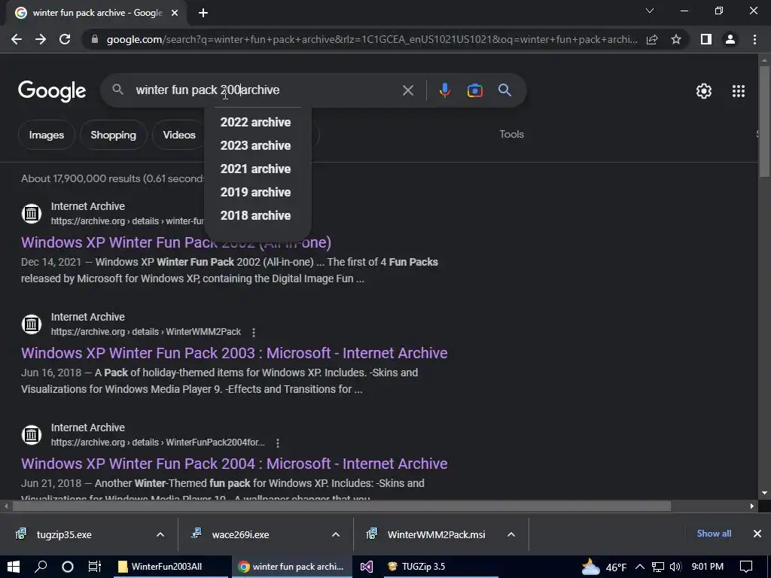771x578 pixels.
Task: Open the network status tray icon
Action: click(658, 567)
